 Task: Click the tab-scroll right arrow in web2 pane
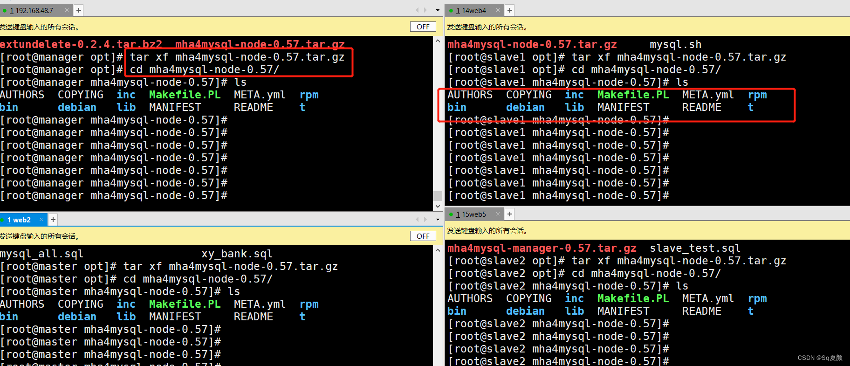[425, 219]
